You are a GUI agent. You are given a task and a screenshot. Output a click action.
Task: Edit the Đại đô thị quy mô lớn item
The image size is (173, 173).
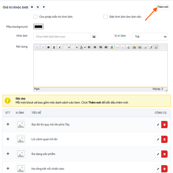point(158,125)
